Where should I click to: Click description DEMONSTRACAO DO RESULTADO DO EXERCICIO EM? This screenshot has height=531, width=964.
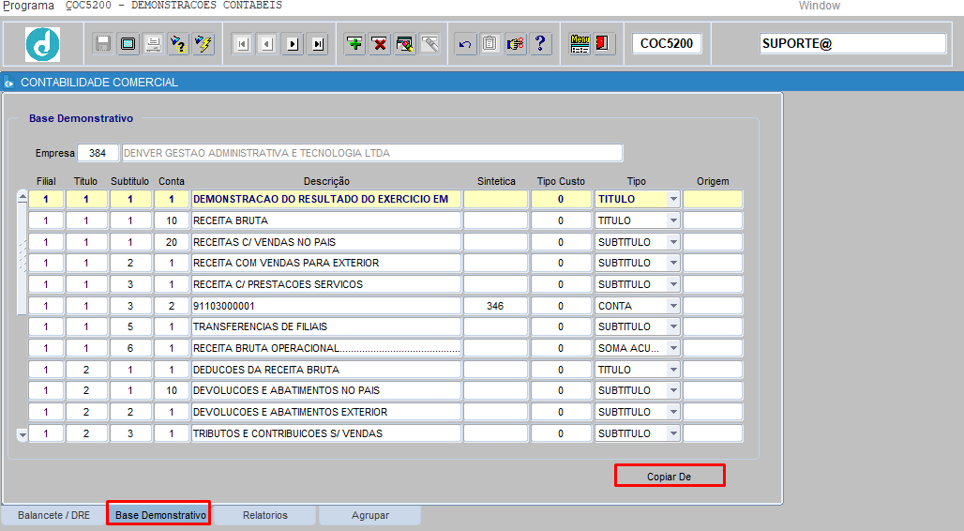[325, 199]
